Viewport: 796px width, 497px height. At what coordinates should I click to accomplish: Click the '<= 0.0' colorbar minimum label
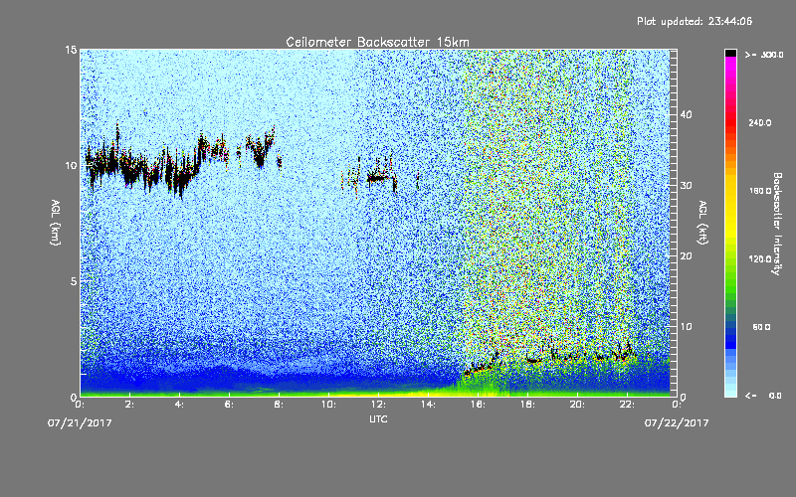point(763,396)
